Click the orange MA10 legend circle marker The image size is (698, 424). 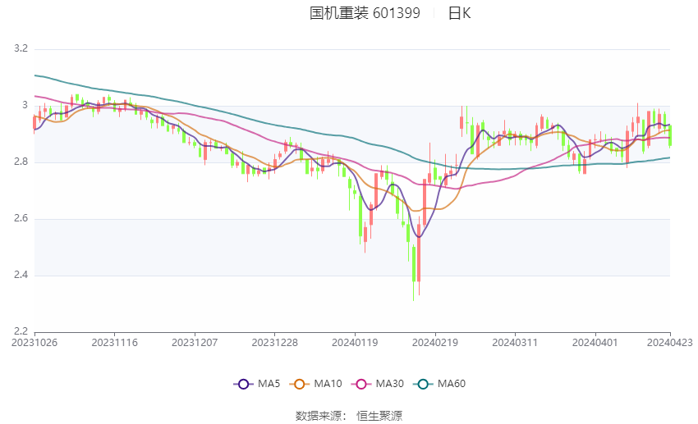pos(300,383)
